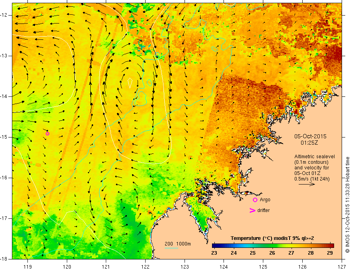This screenshot has height=271, width=350.
Task: Click the colorbar tick label 27
Action: pyautogui.click(x=291, y=253)
